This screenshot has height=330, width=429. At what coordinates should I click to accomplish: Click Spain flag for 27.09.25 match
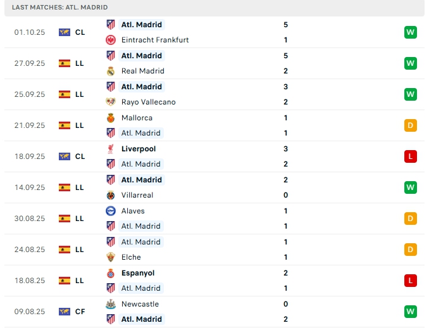pos(64,63)
